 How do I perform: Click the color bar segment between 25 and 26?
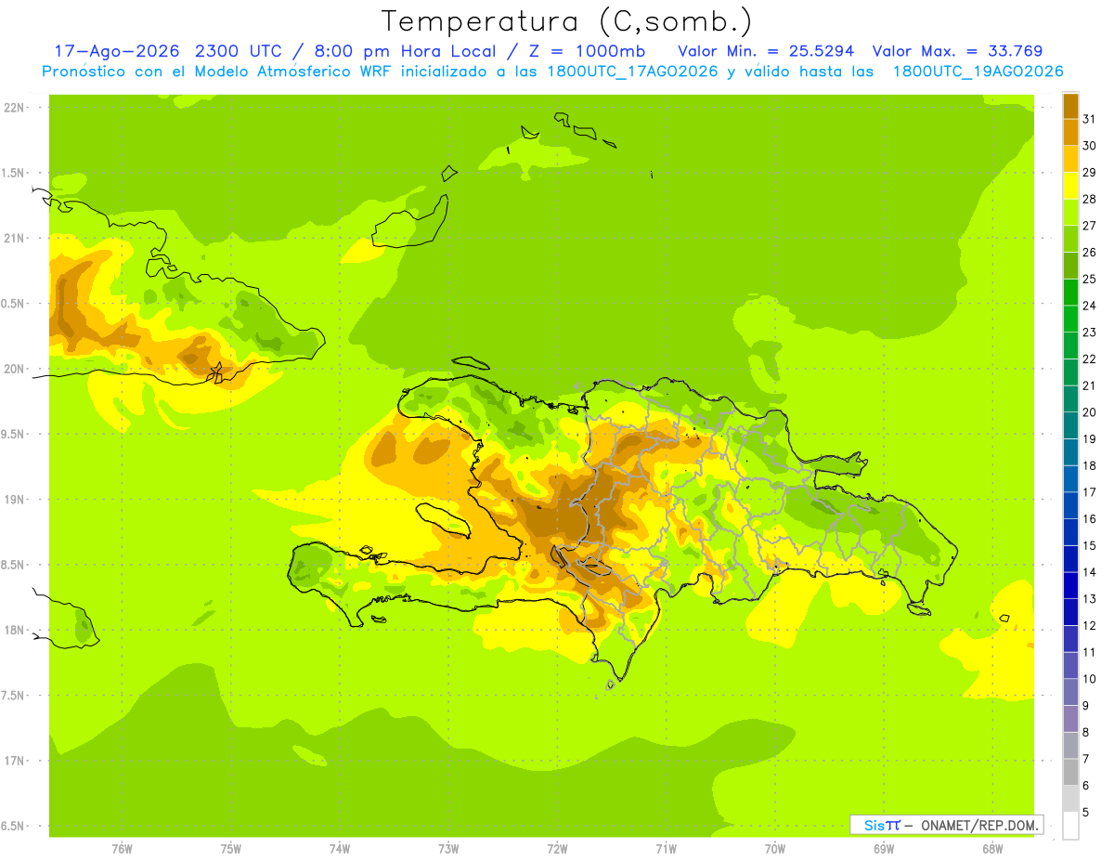[1070, 266]
